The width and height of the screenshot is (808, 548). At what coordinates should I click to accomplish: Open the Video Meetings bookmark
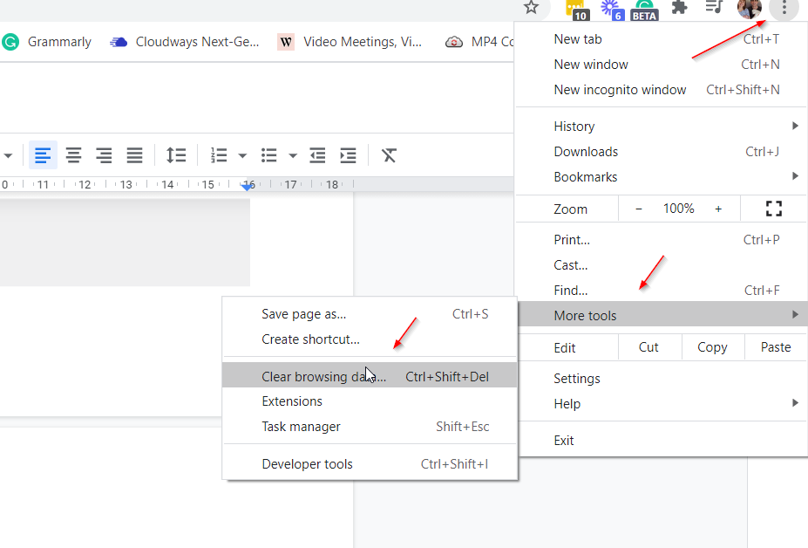350,42
